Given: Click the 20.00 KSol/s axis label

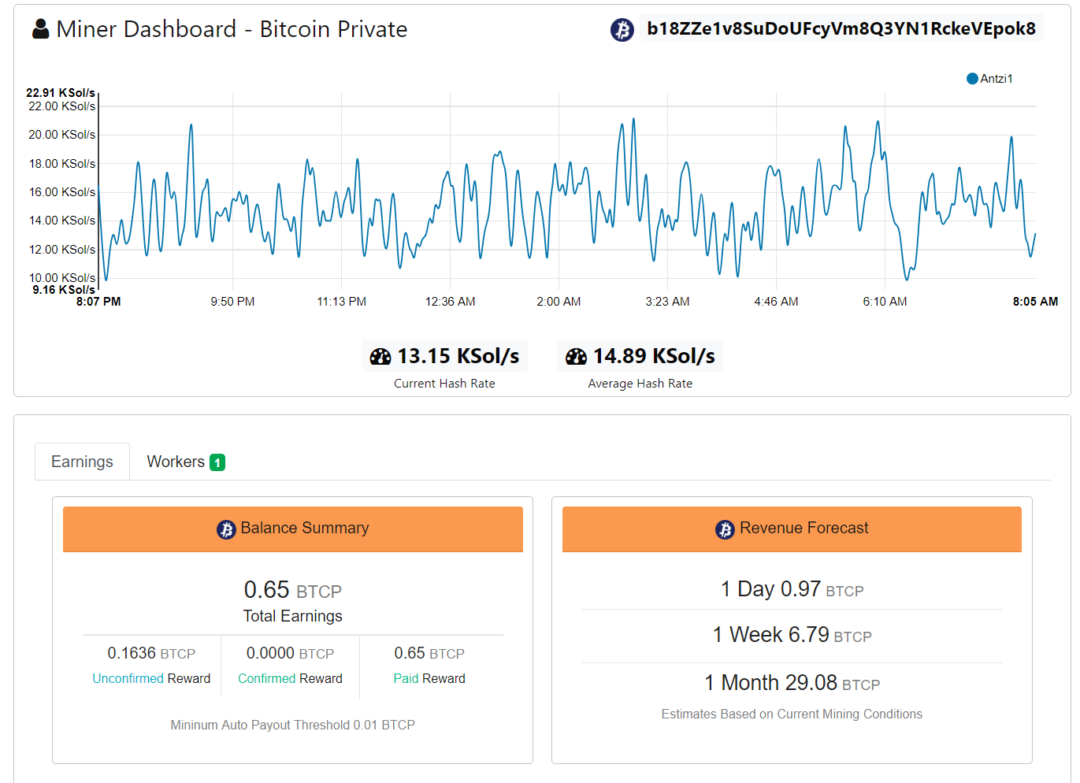Looking at the screenshot, I should coord(62,135).
